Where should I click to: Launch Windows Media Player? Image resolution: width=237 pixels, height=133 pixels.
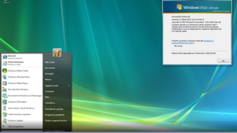coord(22,83)
